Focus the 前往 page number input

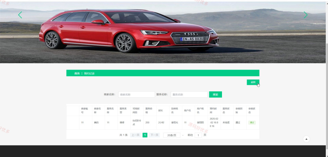point(198,135)
